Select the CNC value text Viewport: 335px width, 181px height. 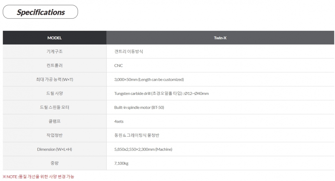pos(119,66)
